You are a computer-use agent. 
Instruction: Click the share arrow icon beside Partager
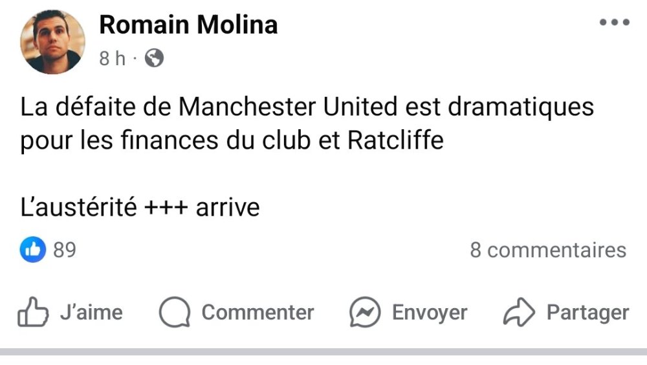pyautogui.click(x=519, y=313)
